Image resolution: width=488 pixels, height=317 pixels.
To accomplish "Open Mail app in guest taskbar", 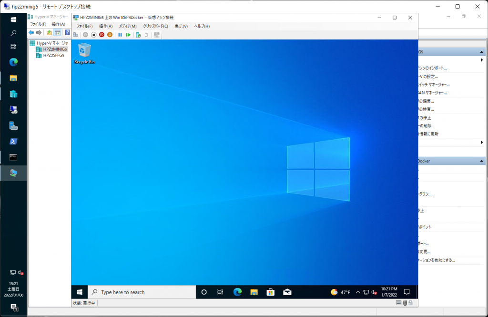I will [x=287, y=292].
